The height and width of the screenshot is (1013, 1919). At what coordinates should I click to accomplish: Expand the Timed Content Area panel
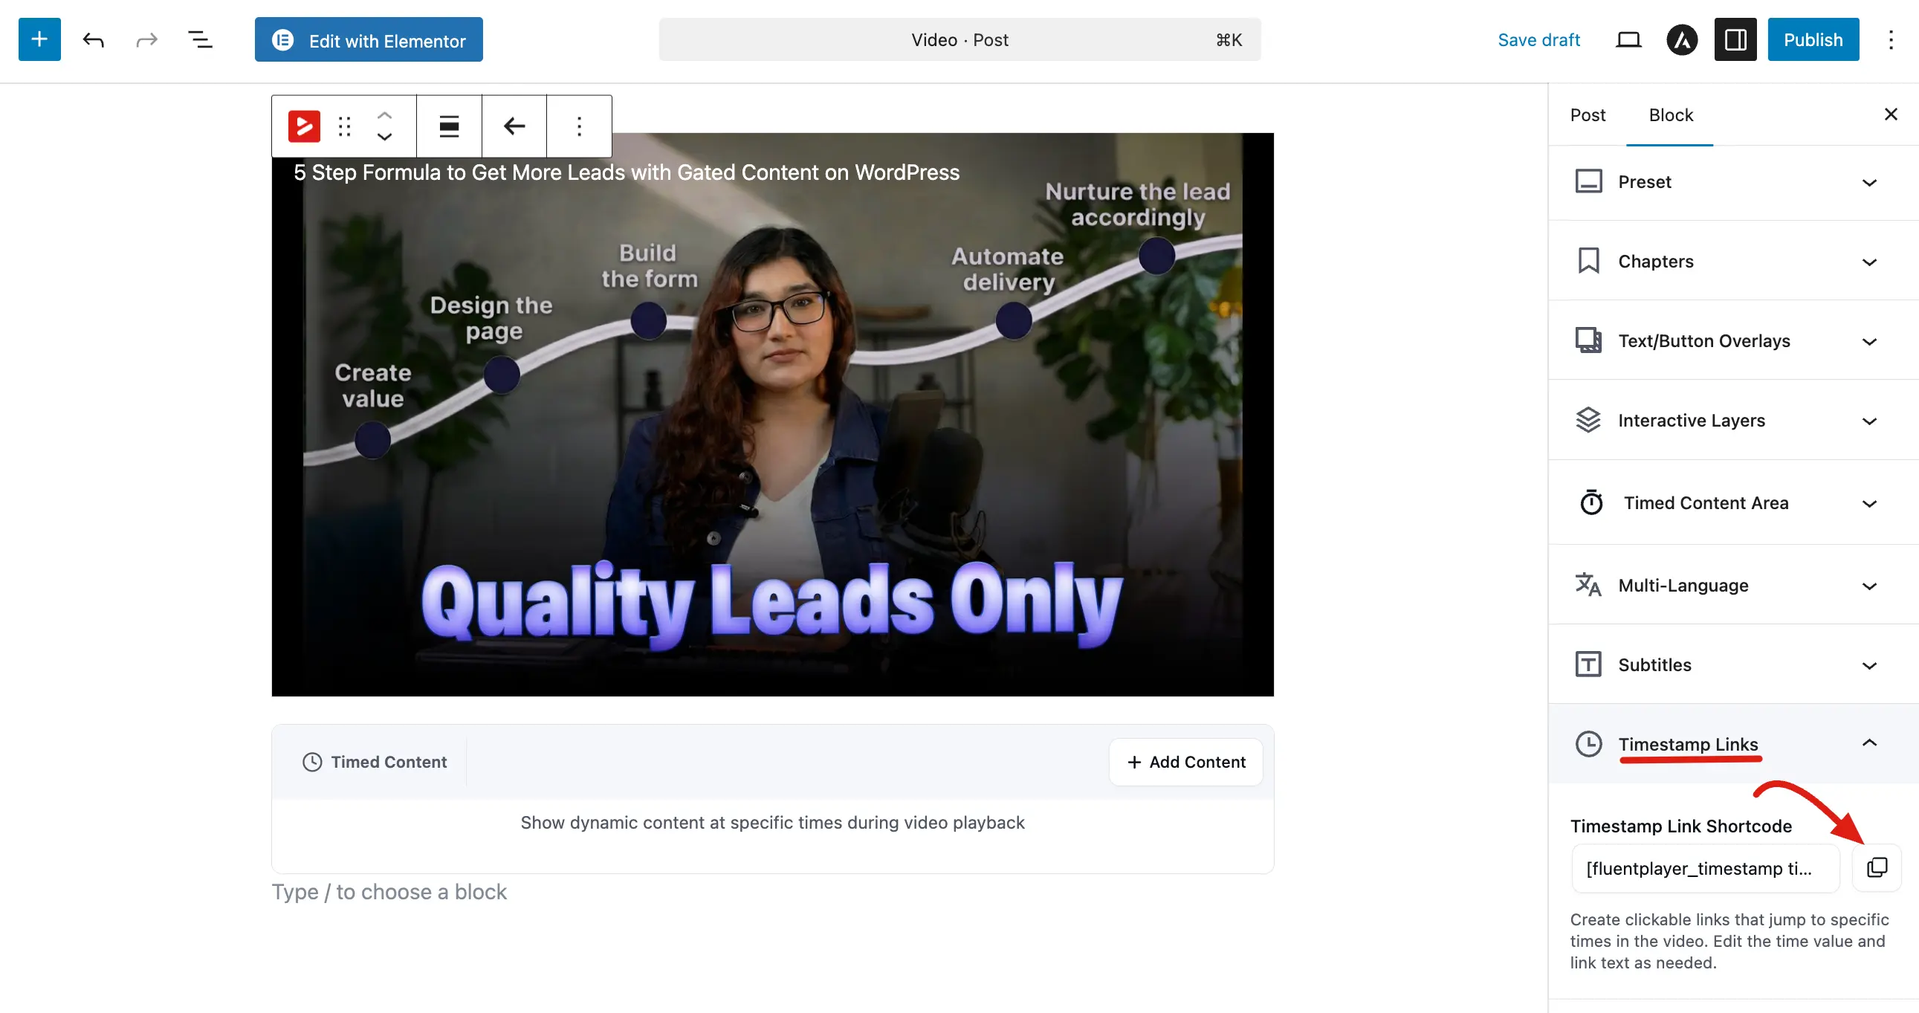point(1733,502)
